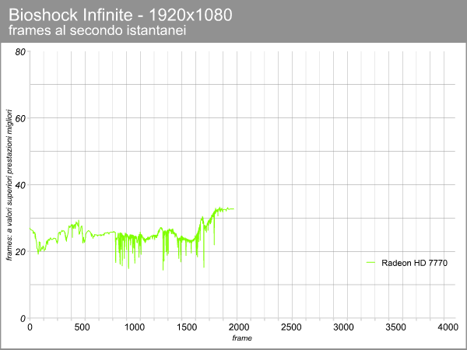Click y-axis value 60
Screen dimensions: 467x350
[20, 119]
